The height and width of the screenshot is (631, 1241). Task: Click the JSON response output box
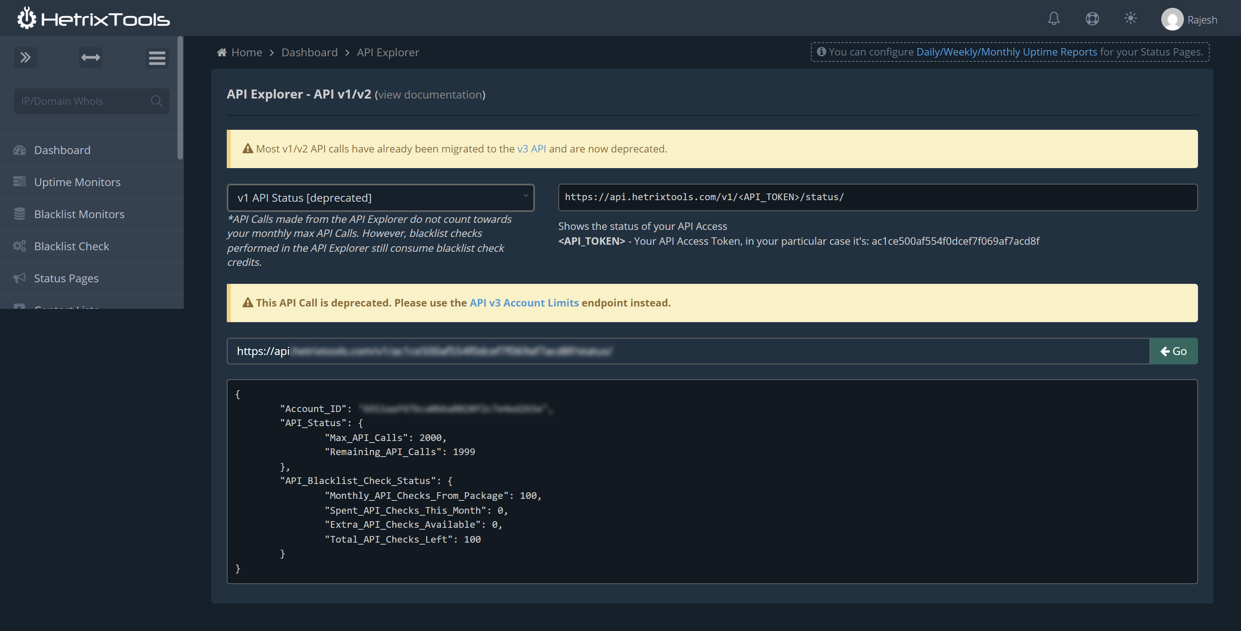click(x=712, y=481)
